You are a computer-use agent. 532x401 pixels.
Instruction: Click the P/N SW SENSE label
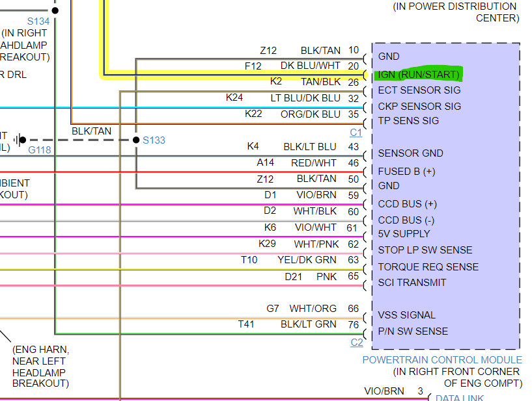tap(413, 331)
